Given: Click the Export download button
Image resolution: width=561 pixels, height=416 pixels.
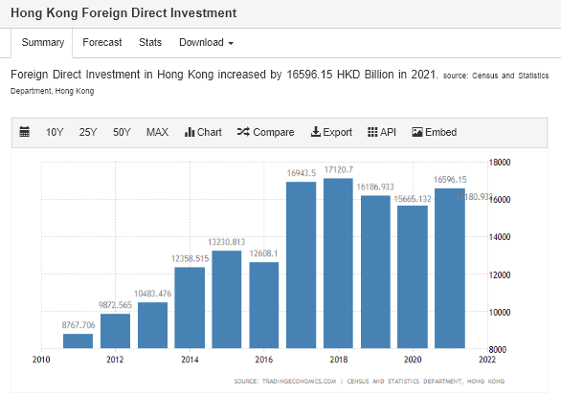Looking at the screenshot, I should 331,132.
